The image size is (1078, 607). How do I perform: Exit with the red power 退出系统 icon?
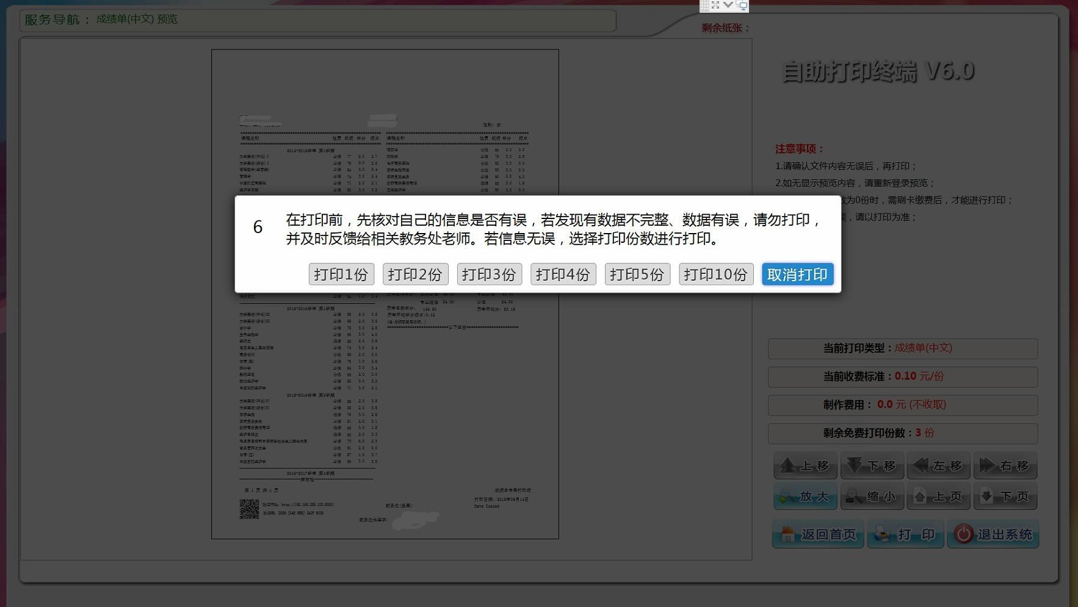point(963,534)
